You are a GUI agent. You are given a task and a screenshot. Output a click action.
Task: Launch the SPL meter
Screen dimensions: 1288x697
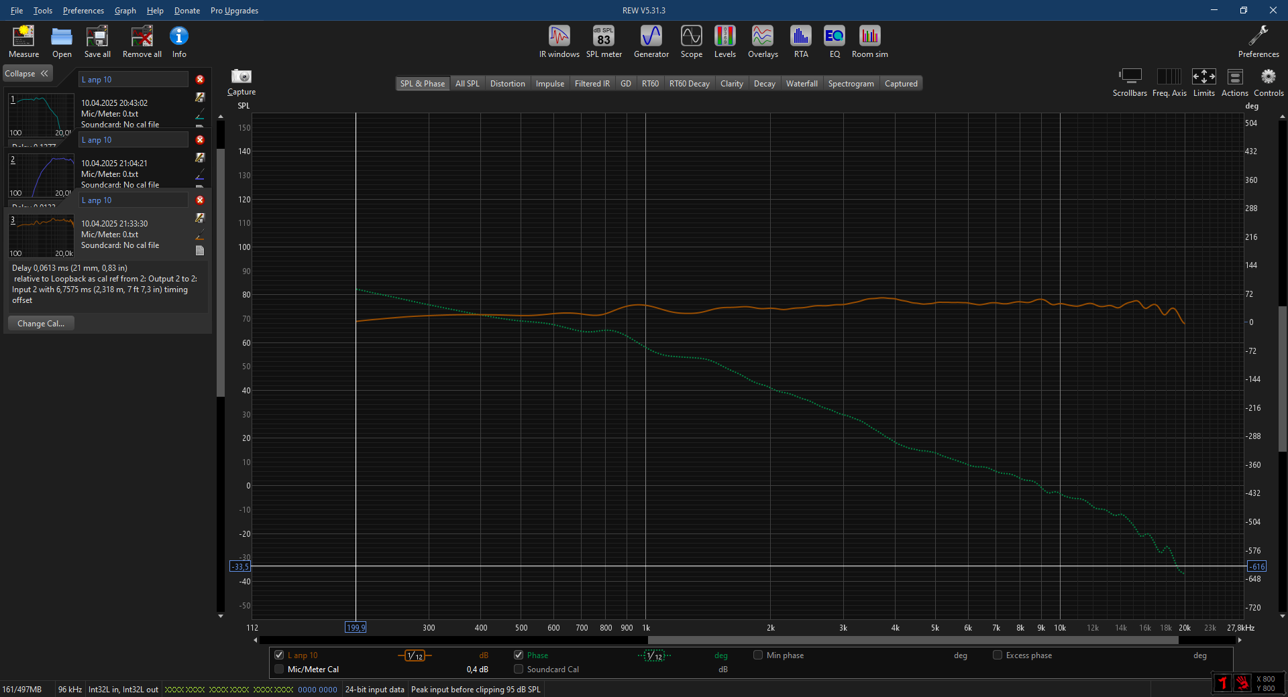tap(604, 42)
